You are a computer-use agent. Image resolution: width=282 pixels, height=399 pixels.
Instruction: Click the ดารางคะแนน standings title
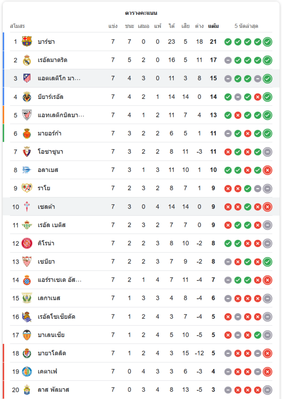click(141, 13)
